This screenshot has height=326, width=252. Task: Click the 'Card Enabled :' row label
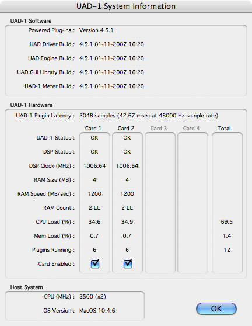57,264
